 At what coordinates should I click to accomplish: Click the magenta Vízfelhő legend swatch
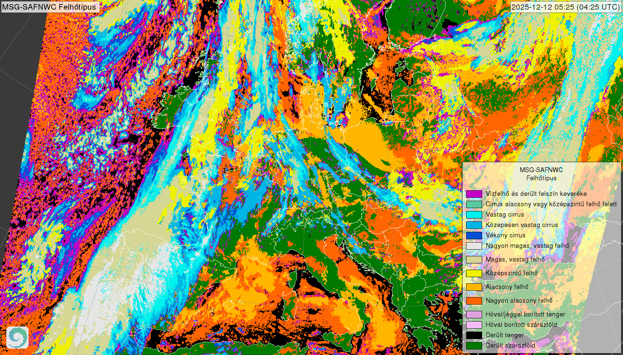pyautogui.click(x=474, y=194)
